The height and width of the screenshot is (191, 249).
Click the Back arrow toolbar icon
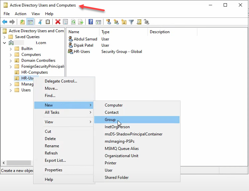coord(5,22)
